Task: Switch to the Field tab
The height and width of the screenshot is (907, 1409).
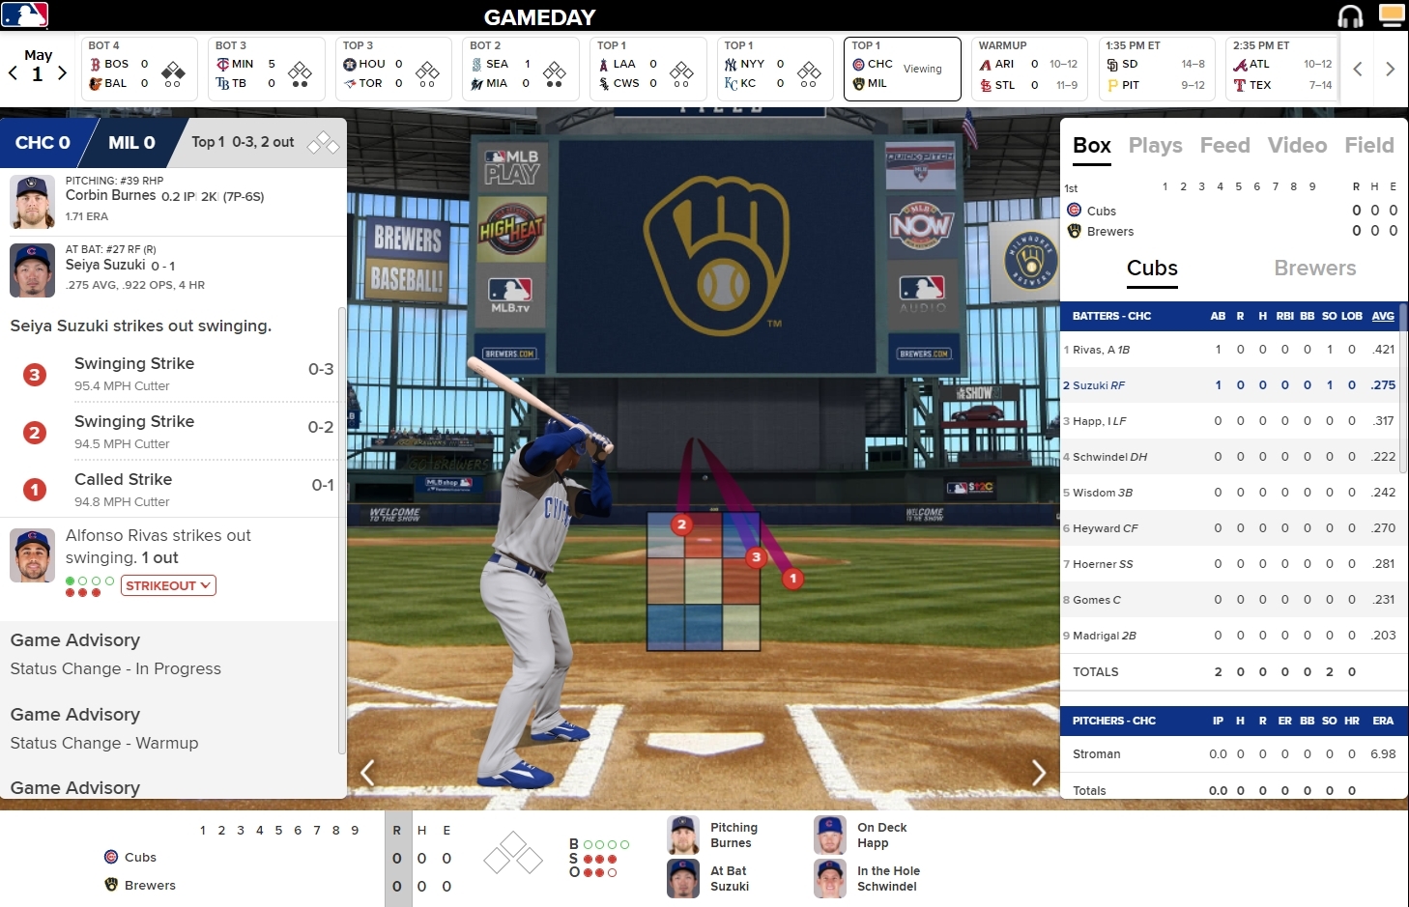Action: pyautogui.click(x=1369, y=146)
